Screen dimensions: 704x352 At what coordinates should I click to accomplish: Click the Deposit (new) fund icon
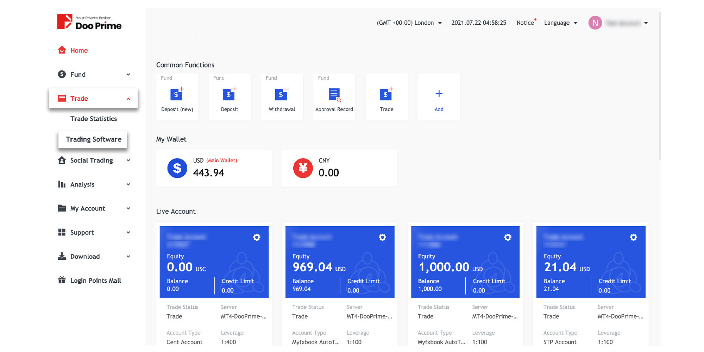pos(177,95)
